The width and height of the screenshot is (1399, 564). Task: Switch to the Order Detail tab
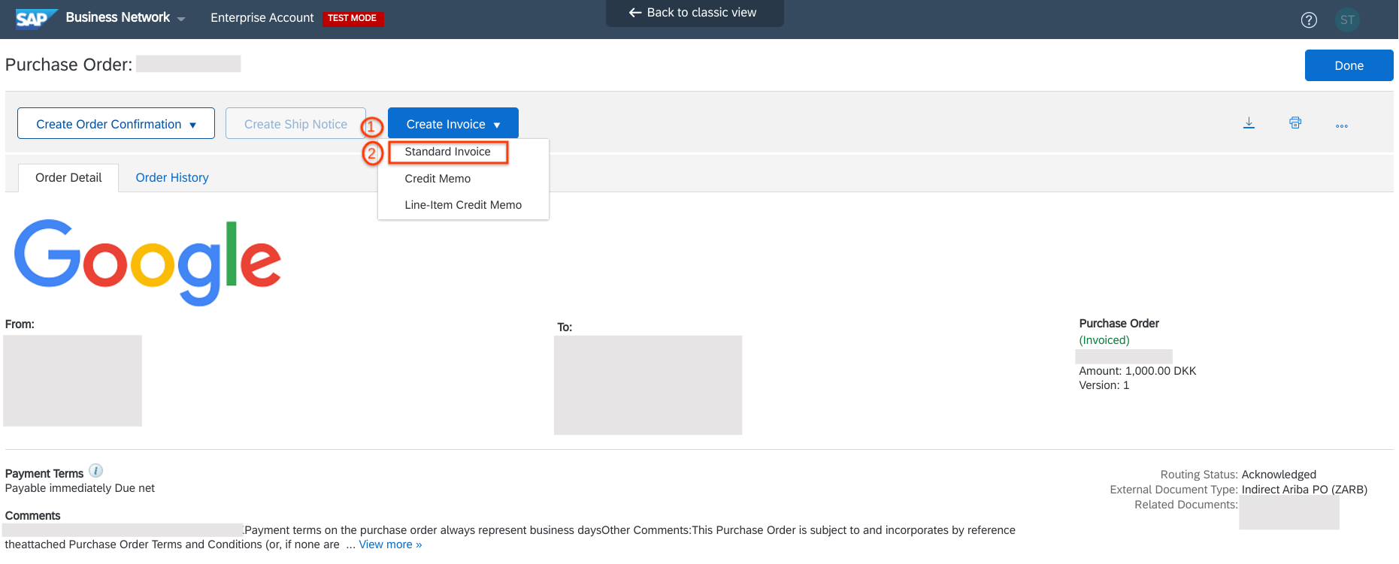click(68, 178)
